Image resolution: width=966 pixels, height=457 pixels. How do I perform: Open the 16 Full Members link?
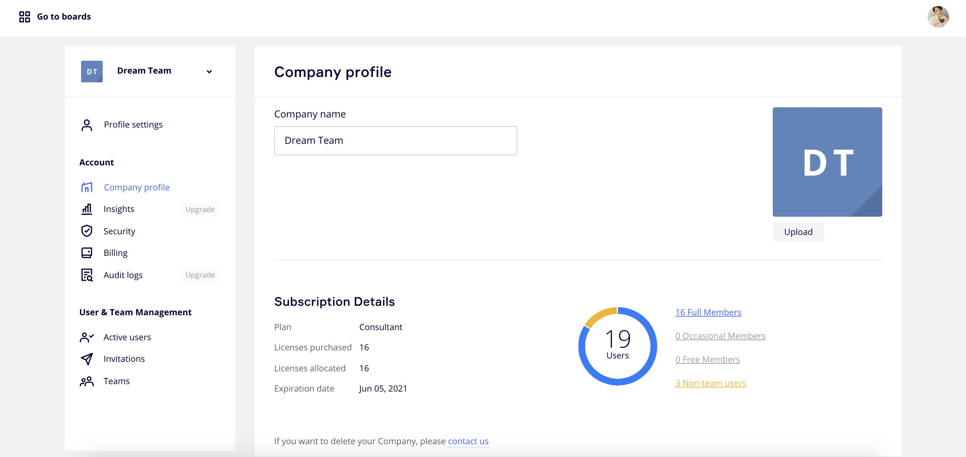pyautogui.click(x=708, y=312)
